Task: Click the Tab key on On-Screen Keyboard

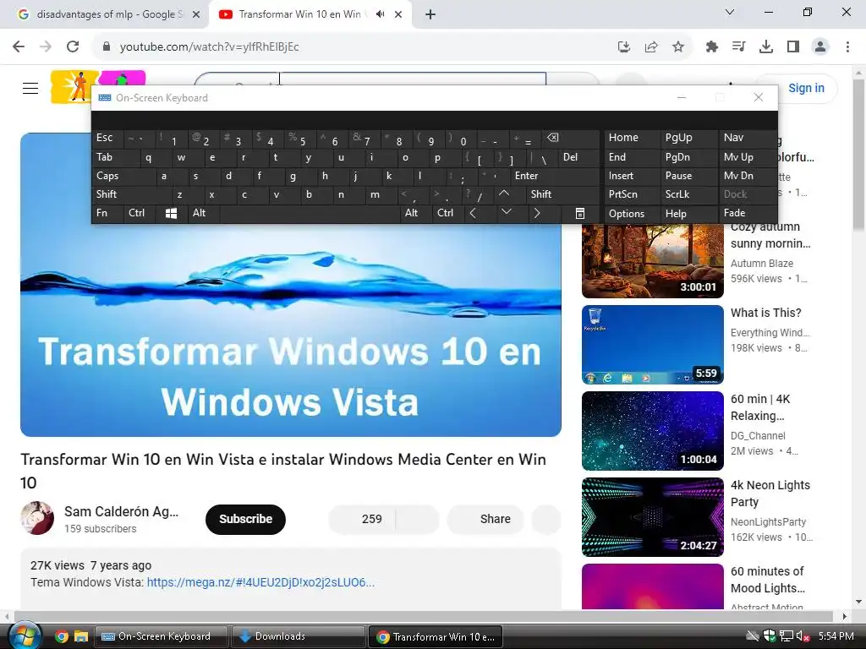Action: 115,157
